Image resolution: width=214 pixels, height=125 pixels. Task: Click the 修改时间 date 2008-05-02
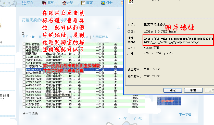click(x=152, y=76)
